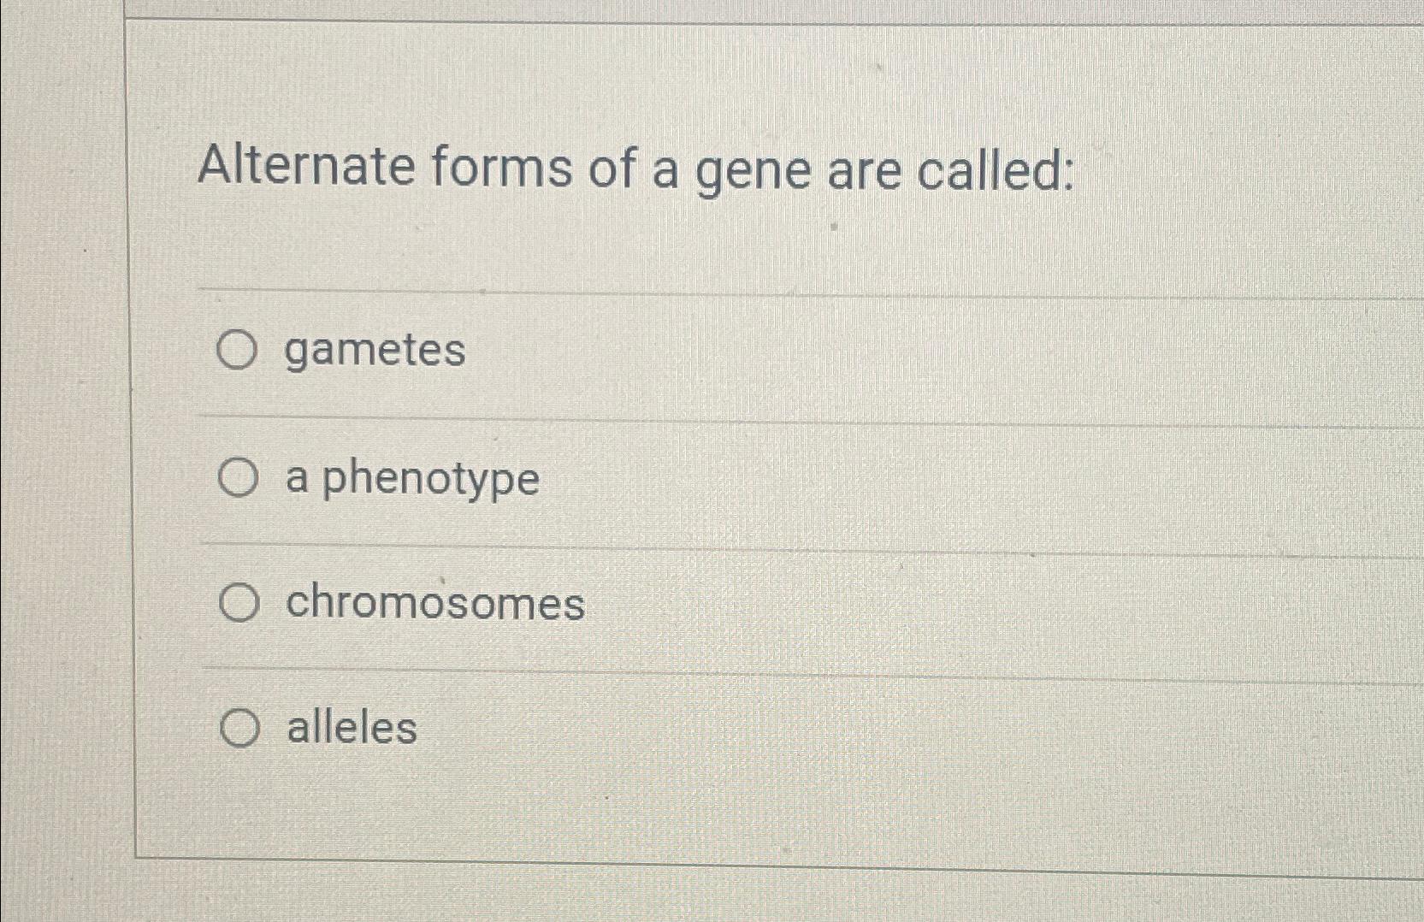This screenshot has height=922, width=1424.
Task: Click the answer option labeled gametes
Action: pyautogui.click(x=376, y=352)
